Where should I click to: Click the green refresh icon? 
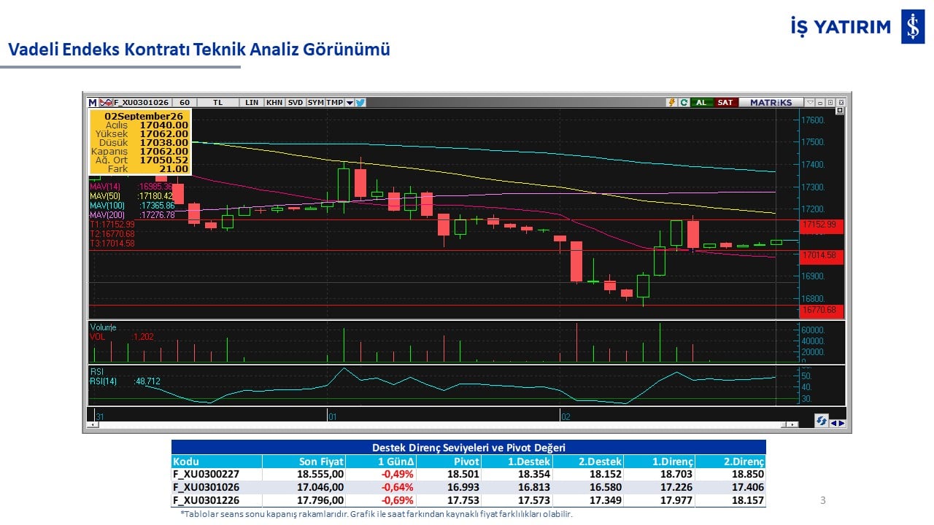(x=684, y=103)
